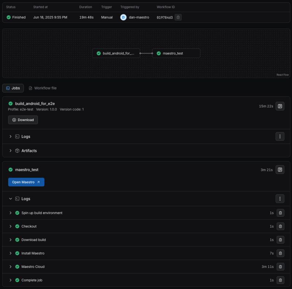Image resolution: width=292 pixels, height=289 pixels.
Task: Click the maestro_test job title in jobs list
Action: point(27,170)
